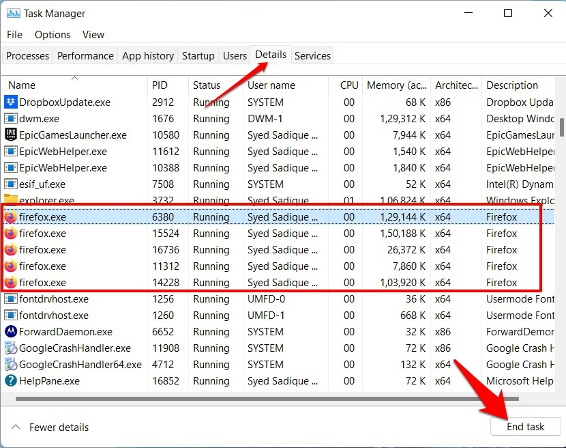Select firefox.exe row with PID 14228
Image resolution: width=566 pixels, height=448 pixels.
point(205,283)
